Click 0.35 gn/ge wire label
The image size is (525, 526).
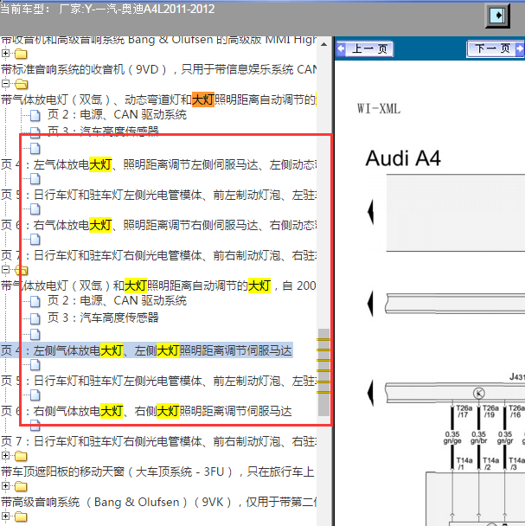pyautogui.click(x=452, y=438)
